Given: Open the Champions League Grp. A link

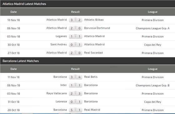Looking at the screenshot, I should [x=152, y=28].
